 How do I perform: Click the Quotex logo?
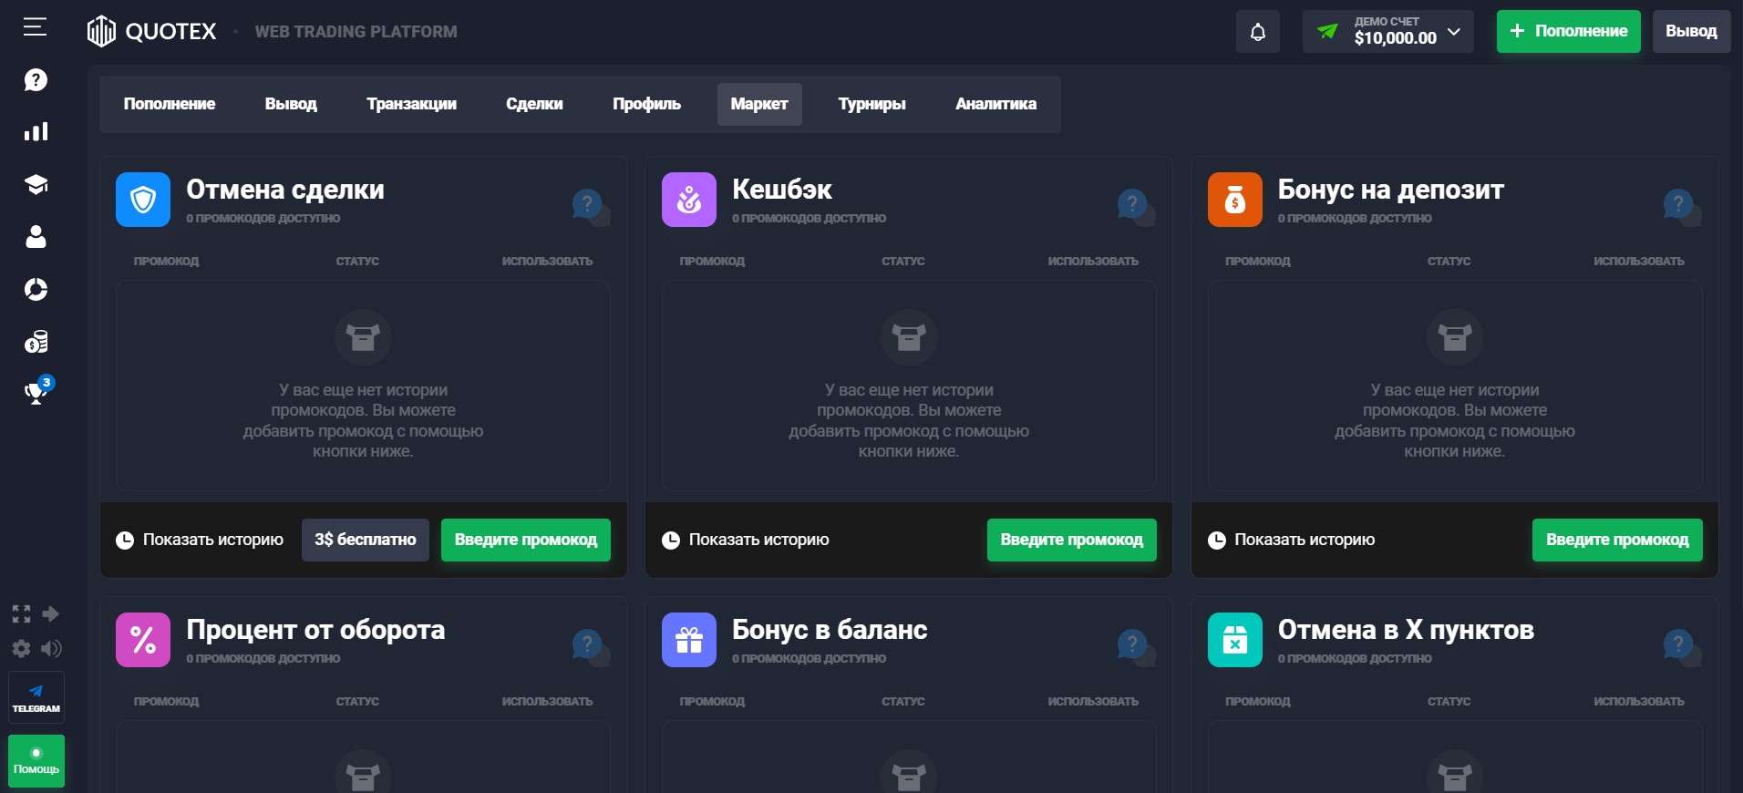[152, 31]
